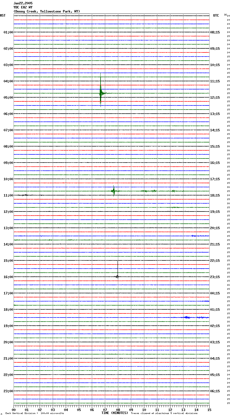The height and width of the screenshot is (417, 231).
Task: Select the 17:00 MST row label
Action: [8, 293]
